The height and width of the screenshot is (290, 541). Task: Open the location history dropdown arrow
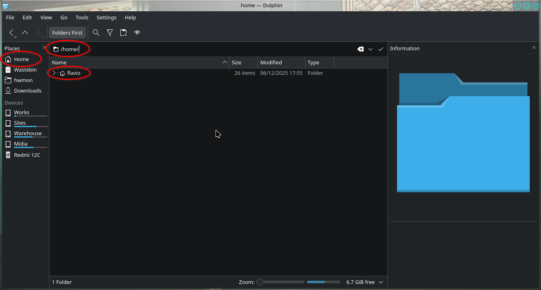click(370, 49)
